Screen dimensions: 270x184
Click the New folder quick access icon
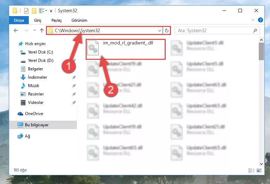click(34, 11)
